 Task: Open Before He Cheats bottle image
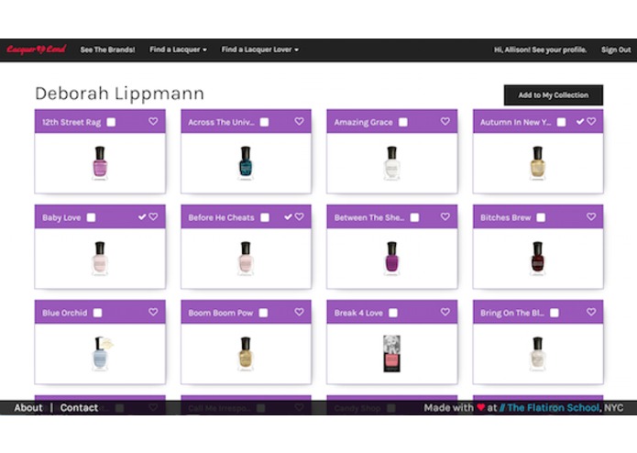246,259
